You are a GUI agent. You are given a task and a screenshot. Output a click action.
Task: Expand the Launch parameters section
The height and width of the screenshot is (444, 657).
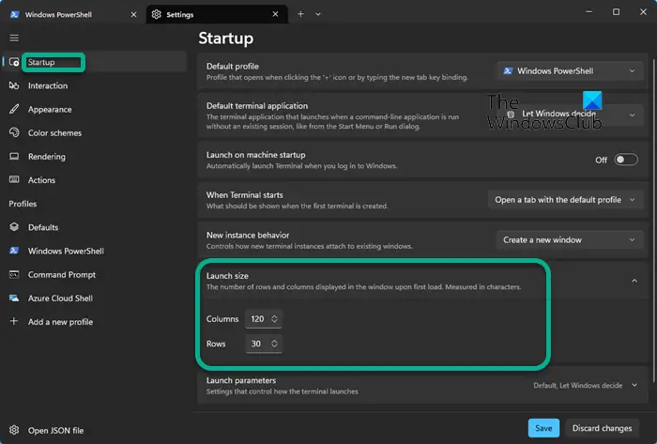pyautogui.click(x=422, y=386)
